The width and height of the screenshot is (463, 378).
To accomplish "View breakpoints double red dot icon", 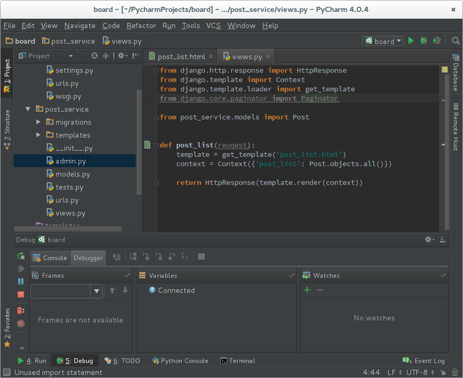I will tap(21, 311).
